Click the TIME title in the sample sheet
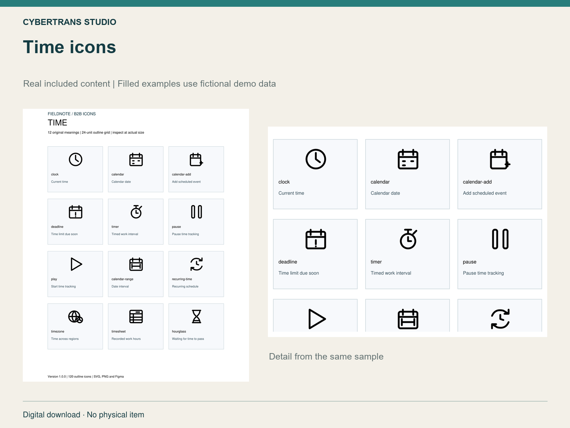This screenshot has width=570, height=428. 57,123
